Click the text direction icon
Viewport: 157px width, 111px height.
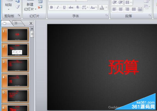click(147, 1)
